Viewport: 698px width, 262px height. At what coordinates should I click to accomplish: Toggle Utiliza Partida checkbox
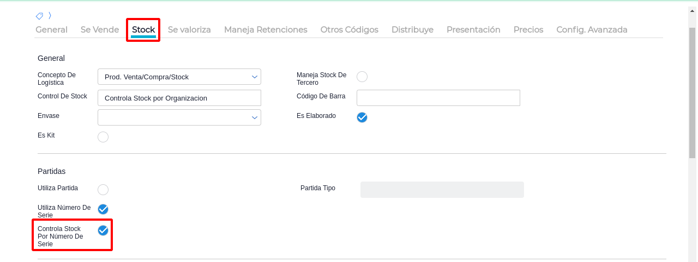103,190
